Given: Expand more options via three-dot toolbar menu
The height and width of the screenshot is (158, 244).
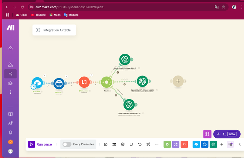Looking at the screenshot, I should point(157,144).
